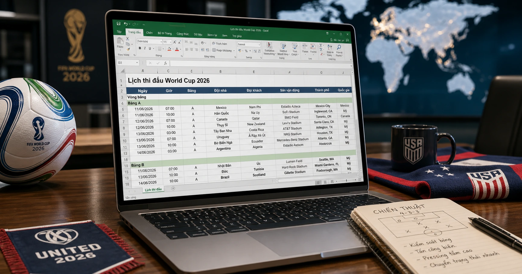Click the Delete cells icon

313,47
